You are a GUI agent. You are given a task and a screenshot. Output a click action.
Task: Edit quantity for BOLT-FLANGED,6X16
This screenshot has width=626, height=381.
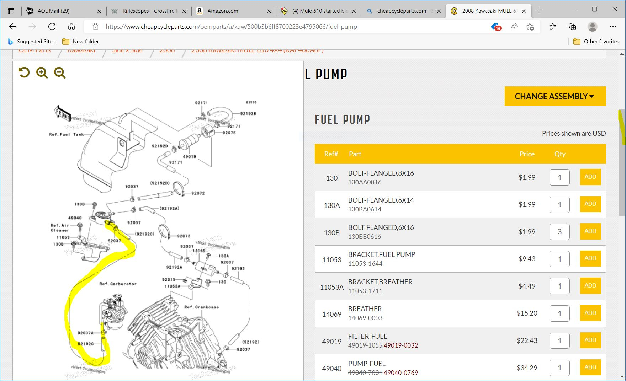coord(559,232)
